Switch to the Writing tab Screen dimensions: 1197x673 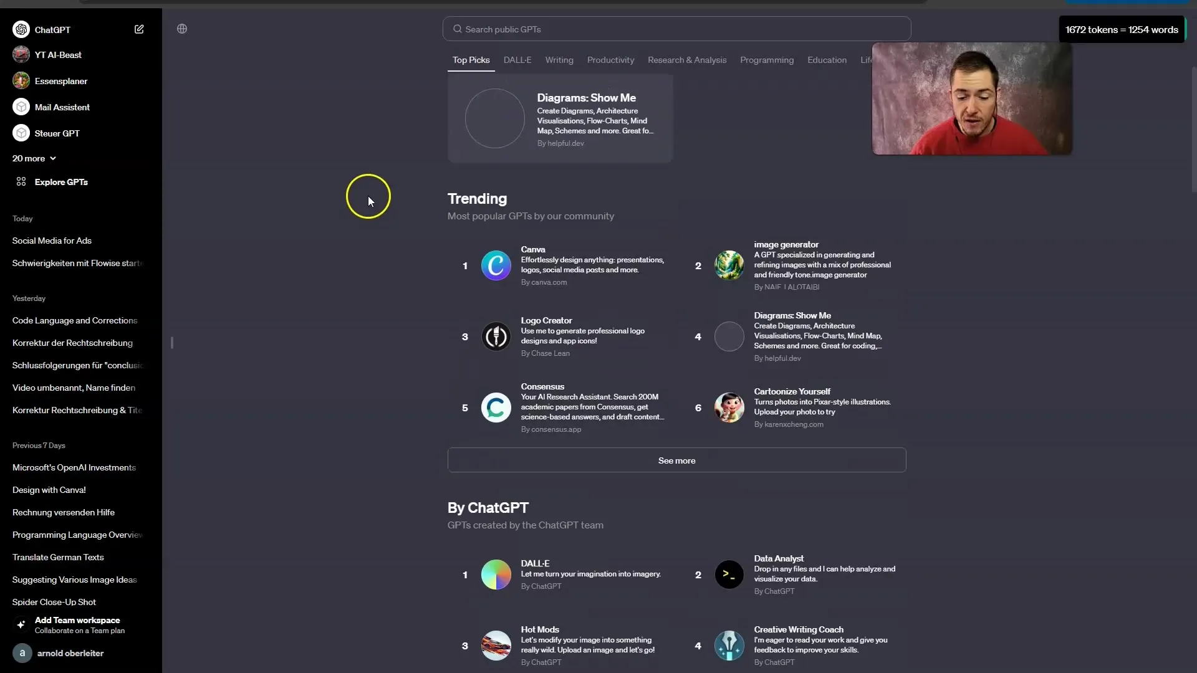[559, 60]
